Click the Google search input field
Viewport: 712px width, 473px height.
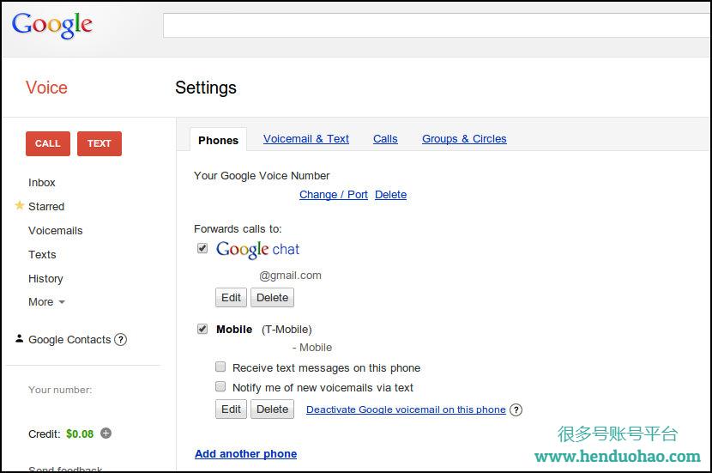pyautogui.click(x=437, y=26)
